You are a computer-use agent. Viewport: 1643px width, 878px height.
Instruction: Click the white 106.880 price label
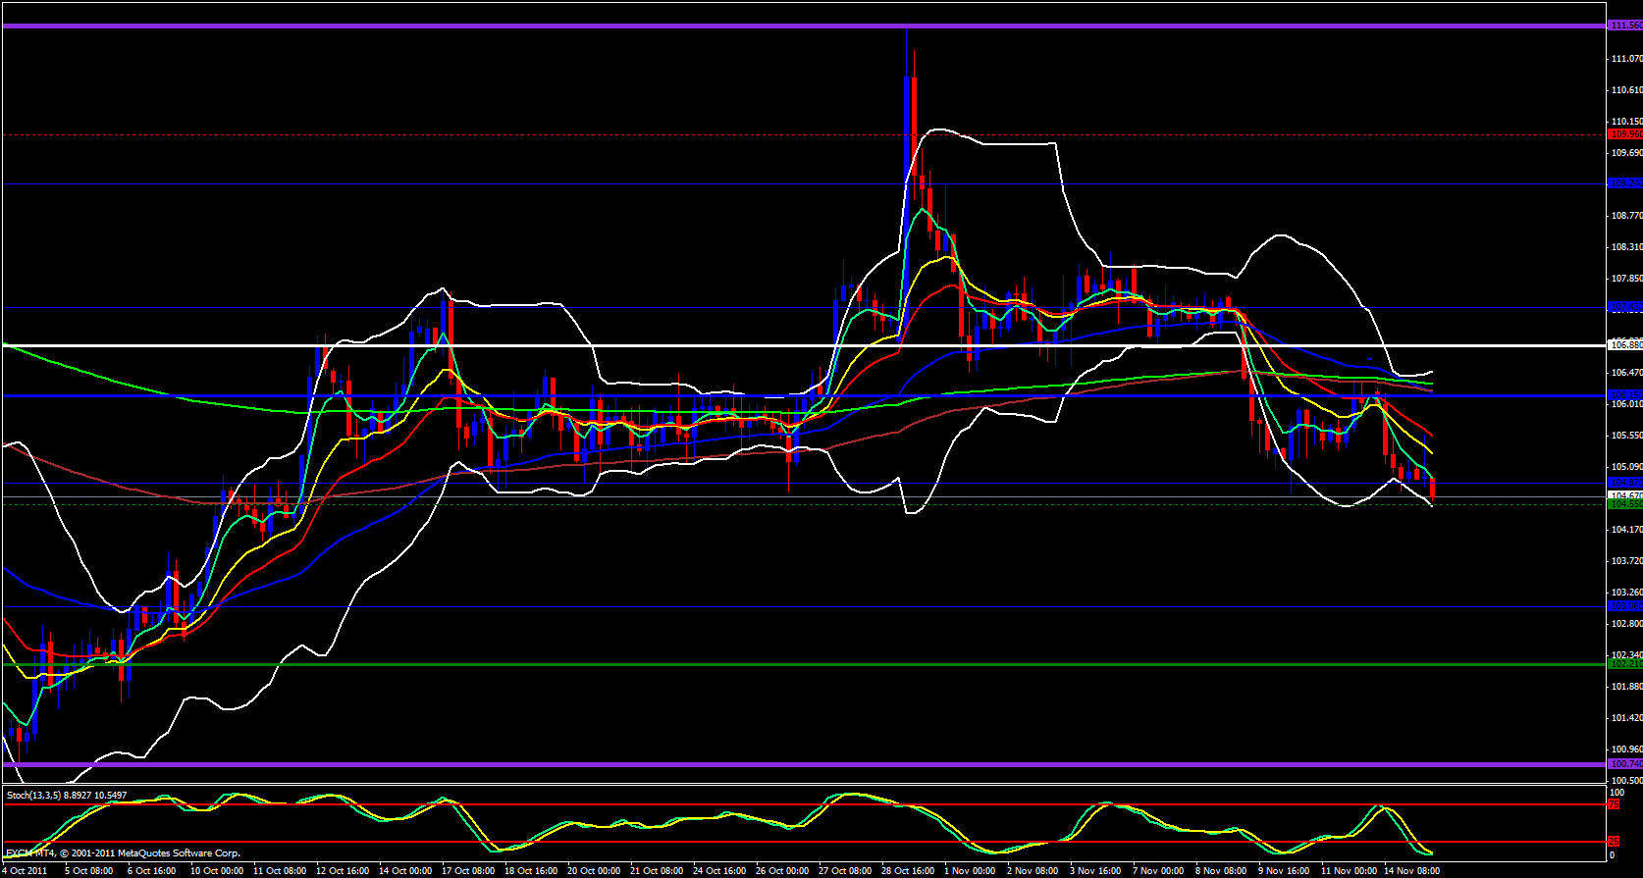coord(1625,345)
